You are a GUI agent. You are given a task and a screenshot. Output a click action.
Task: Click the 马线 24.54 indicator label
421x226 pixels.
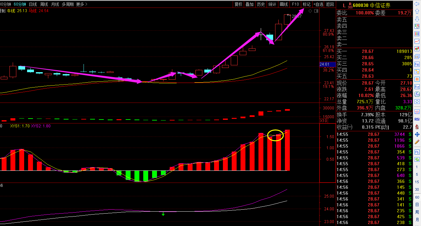click(x=39, y=11)
